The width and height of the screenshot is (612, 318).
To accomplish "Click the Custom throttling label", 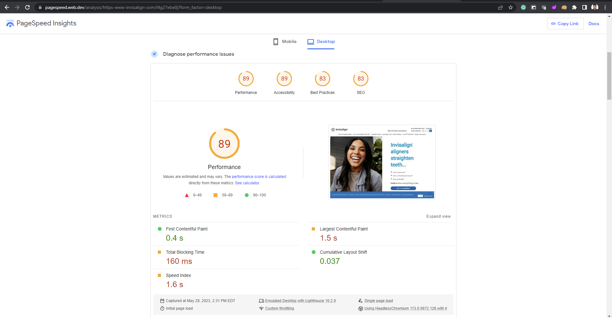I will 280,308.
